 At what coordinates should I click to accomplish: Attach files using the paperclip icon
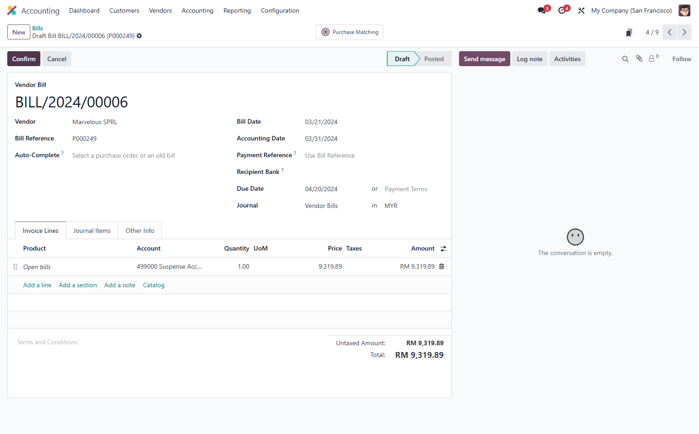[x=639, y=58]
